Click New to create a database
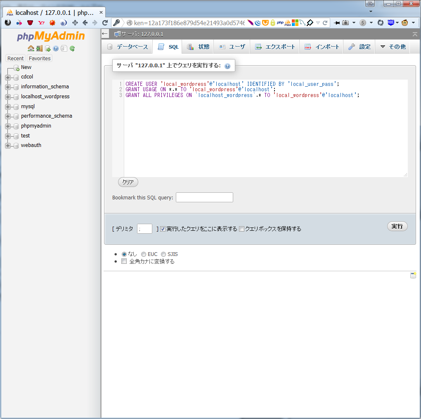 coord(26,67)
